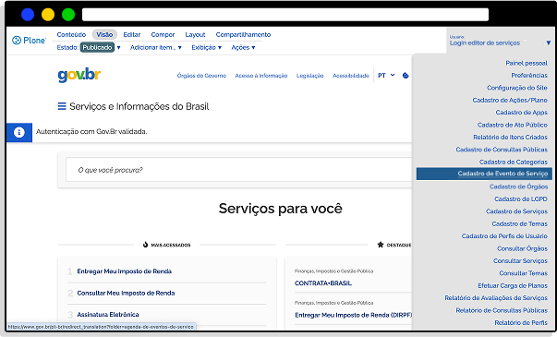
Task: Open the Ações dropdown
Action: coord(243,48)
